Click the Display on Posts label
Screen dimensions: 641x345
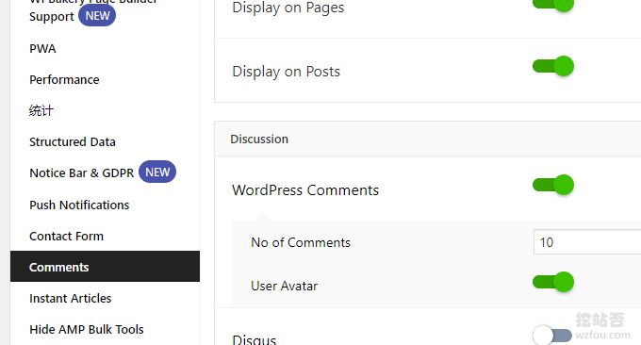(x=287, y=72)
